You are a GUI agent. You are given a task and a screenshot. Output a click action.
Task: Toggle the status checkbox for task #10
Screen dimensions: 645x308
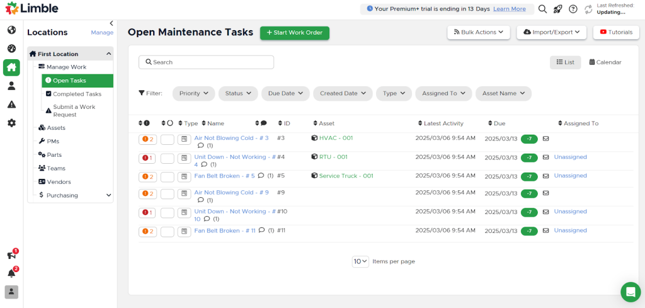pyautogui.click(x=167, y=213)
